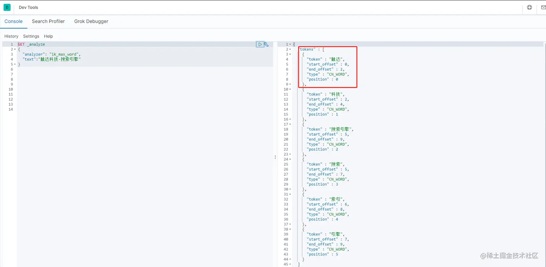
Task: Click the "position" : 4 line
Action: click(x=322, y=219)
